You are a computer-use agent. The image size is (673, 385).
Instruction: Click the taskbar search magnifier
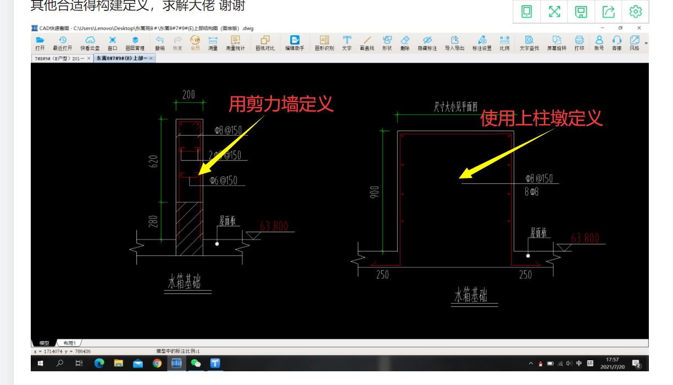coord(60,363)
